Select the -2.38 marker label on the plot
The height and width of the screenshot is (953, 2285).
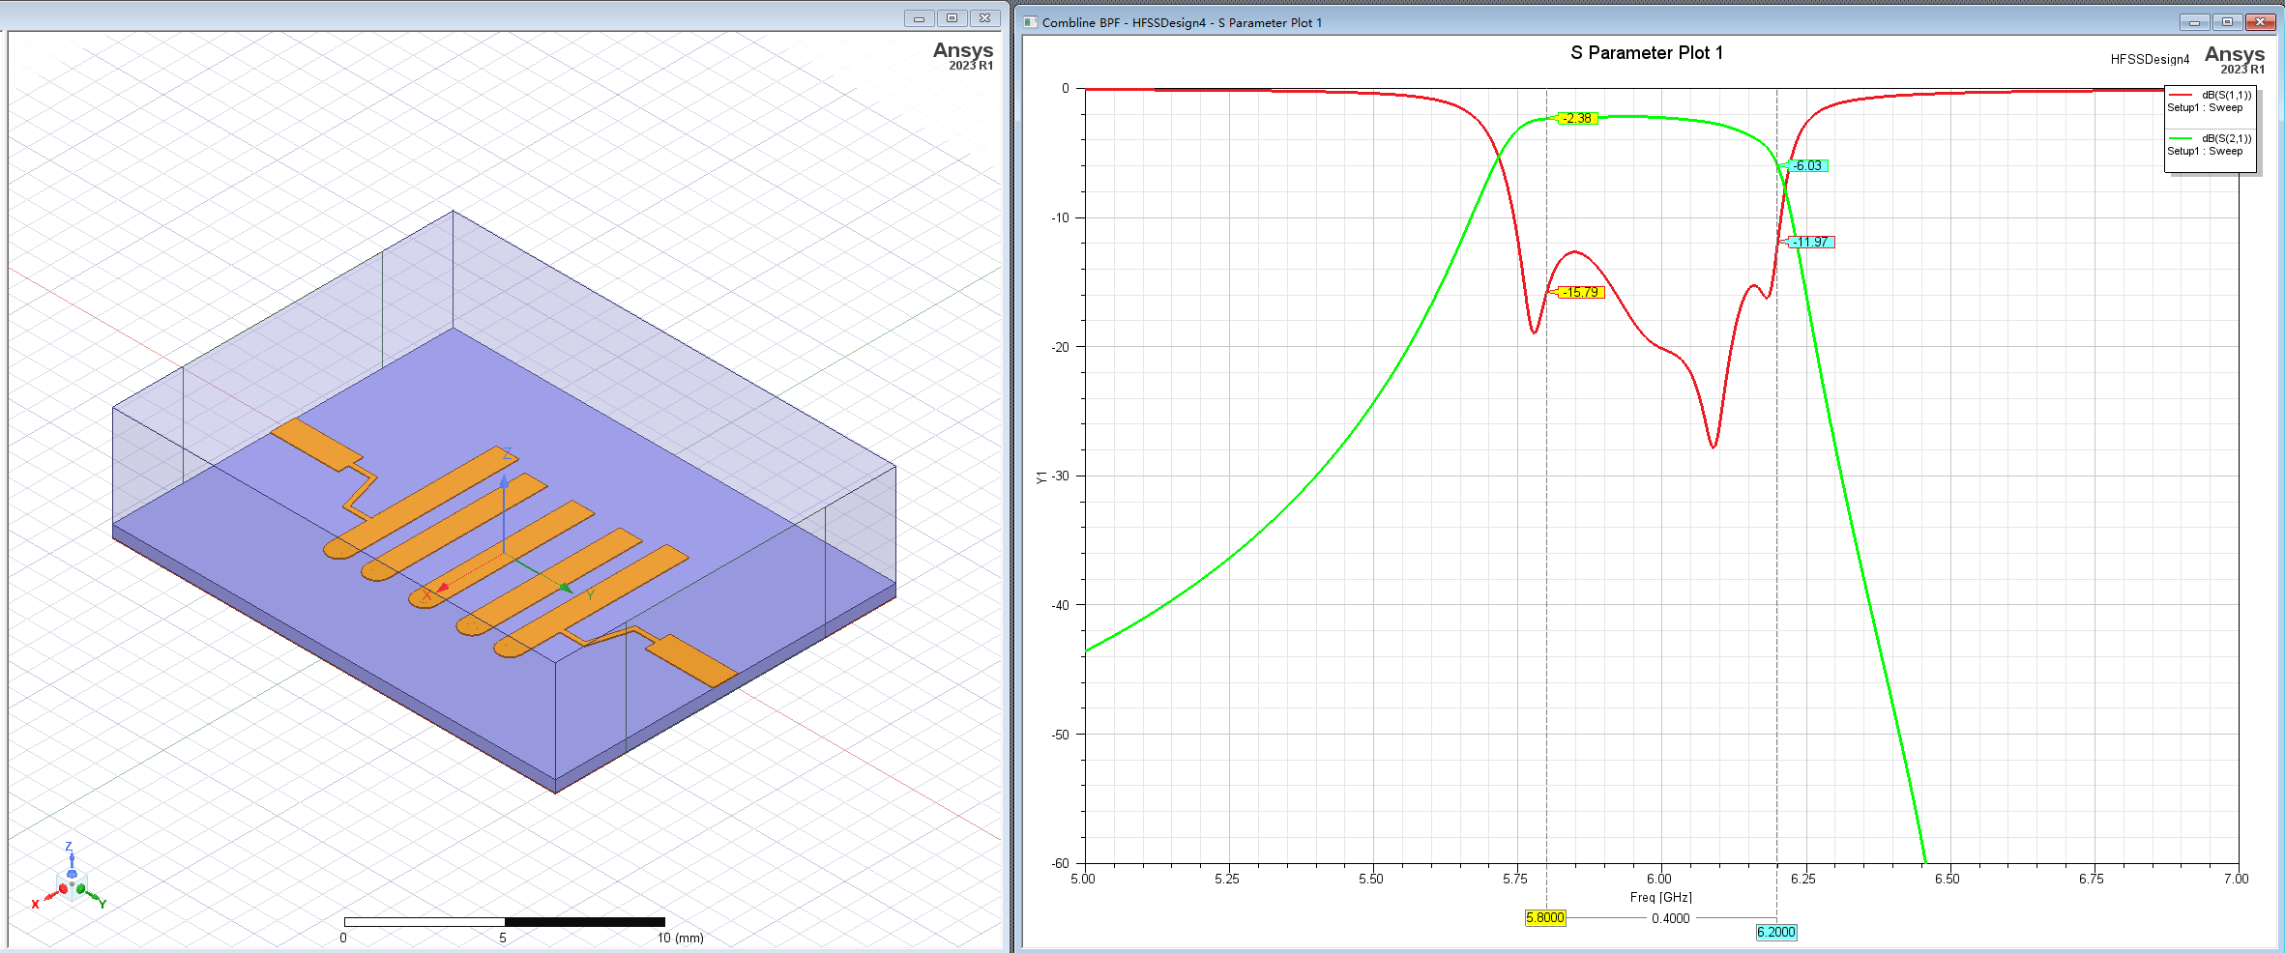pos(1577,119)
